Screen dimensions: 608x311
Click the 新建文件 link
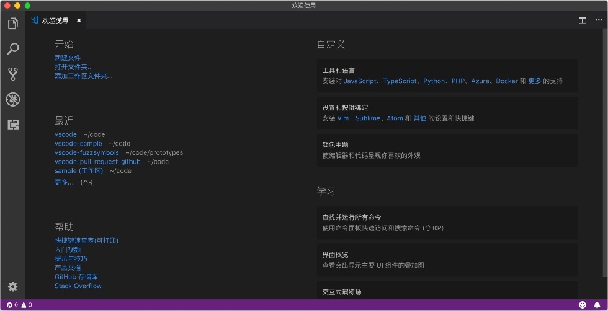click(68, 58)
